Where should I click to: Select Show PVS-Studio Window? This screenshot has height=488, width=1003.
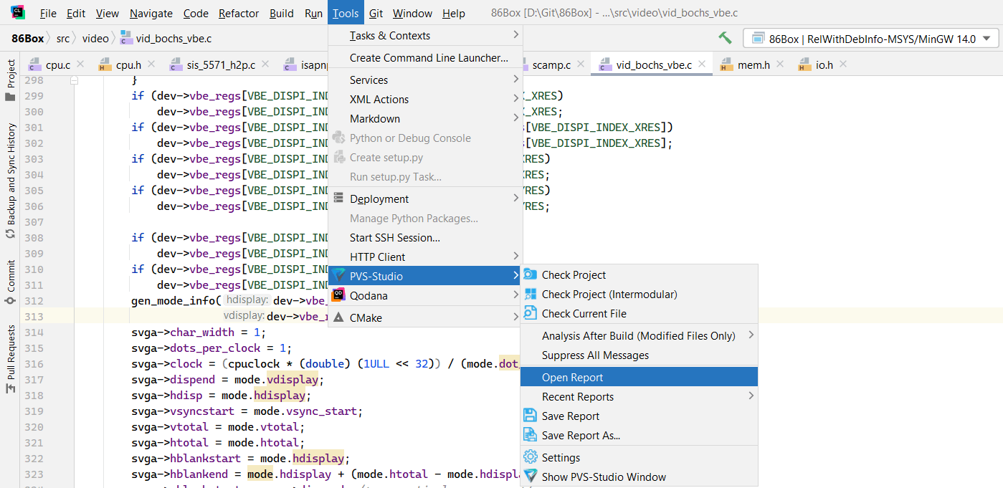point(604,477)
